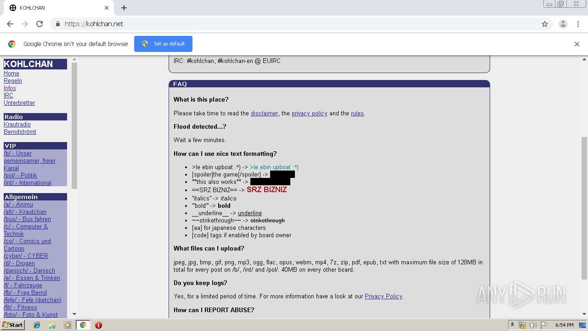Close the KOHLCHAN tab
The image size is (588, 331).
[107, 8]
